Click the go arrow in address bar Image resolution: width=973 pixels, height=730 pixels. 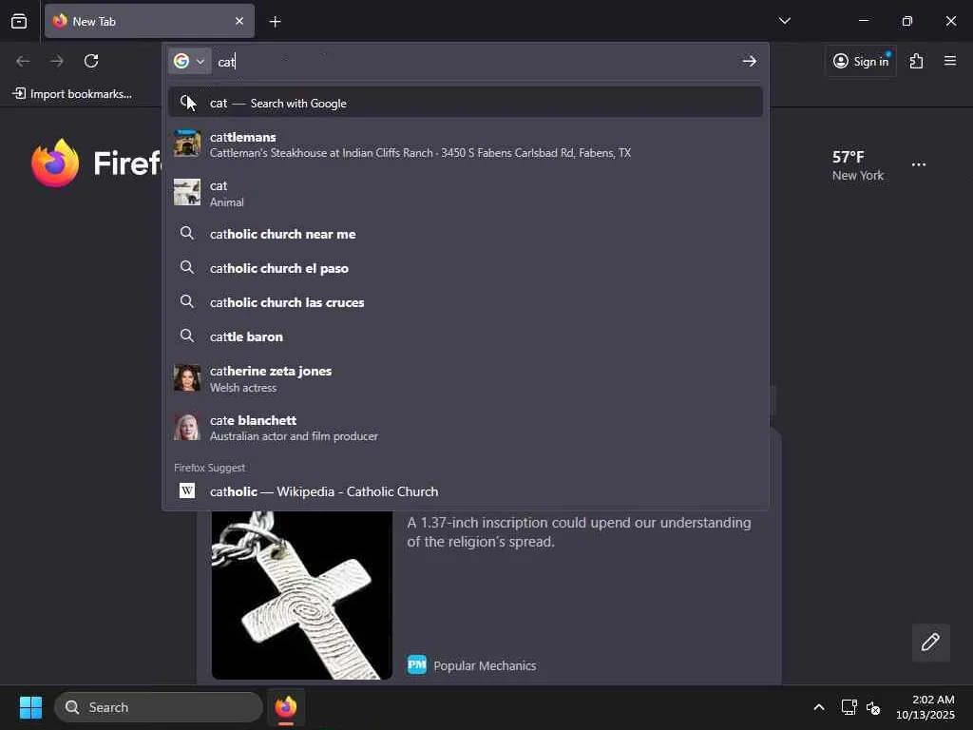tap(749, 61)
